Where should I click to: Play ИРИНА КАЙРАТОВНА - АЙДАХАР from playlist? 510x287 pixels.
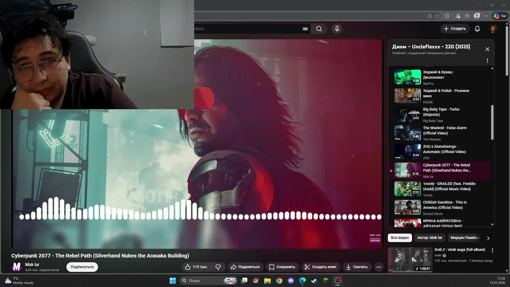(440, 223)
